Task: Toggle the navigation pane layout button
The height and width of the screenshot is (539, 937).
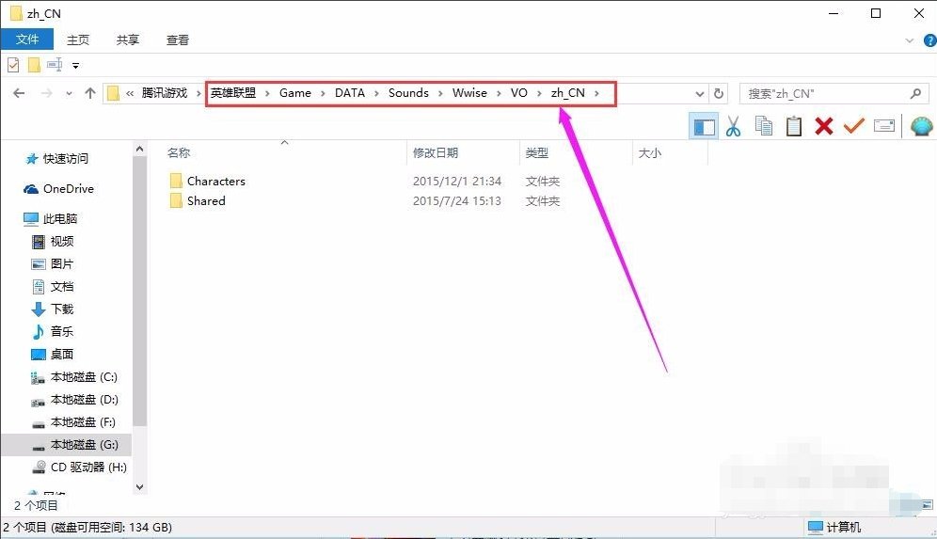Action: [703, 126]
